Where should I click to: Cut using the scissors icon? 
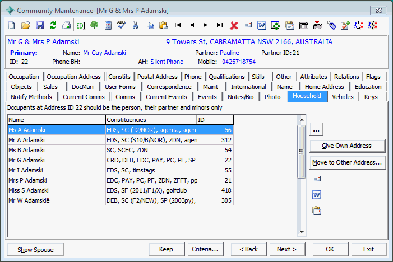[x=135, y=25]
